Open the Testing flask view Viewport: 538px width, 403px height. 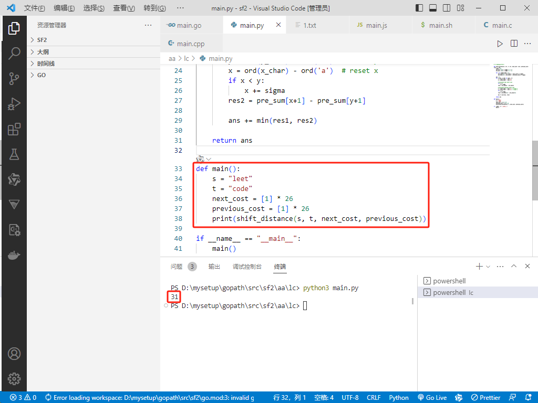(x=14, y=154)
